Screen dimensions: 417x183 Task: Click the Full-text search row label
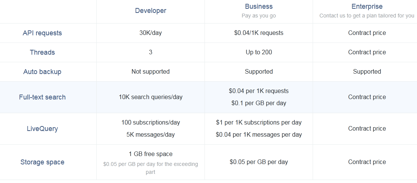(x=42, y=97)
